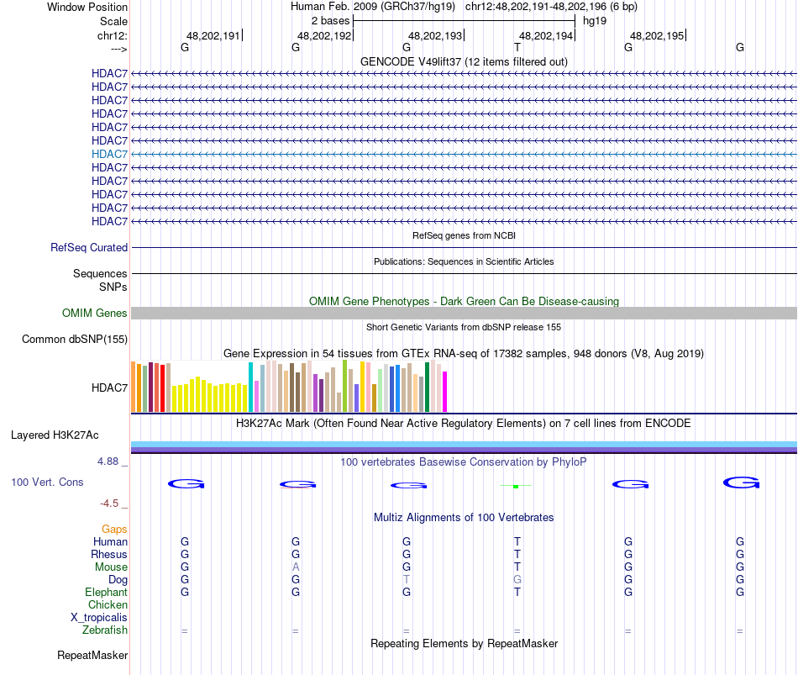Click the T in the reference base row
The width and height of the screenshot is (798, 675).
tap(517, 47)
